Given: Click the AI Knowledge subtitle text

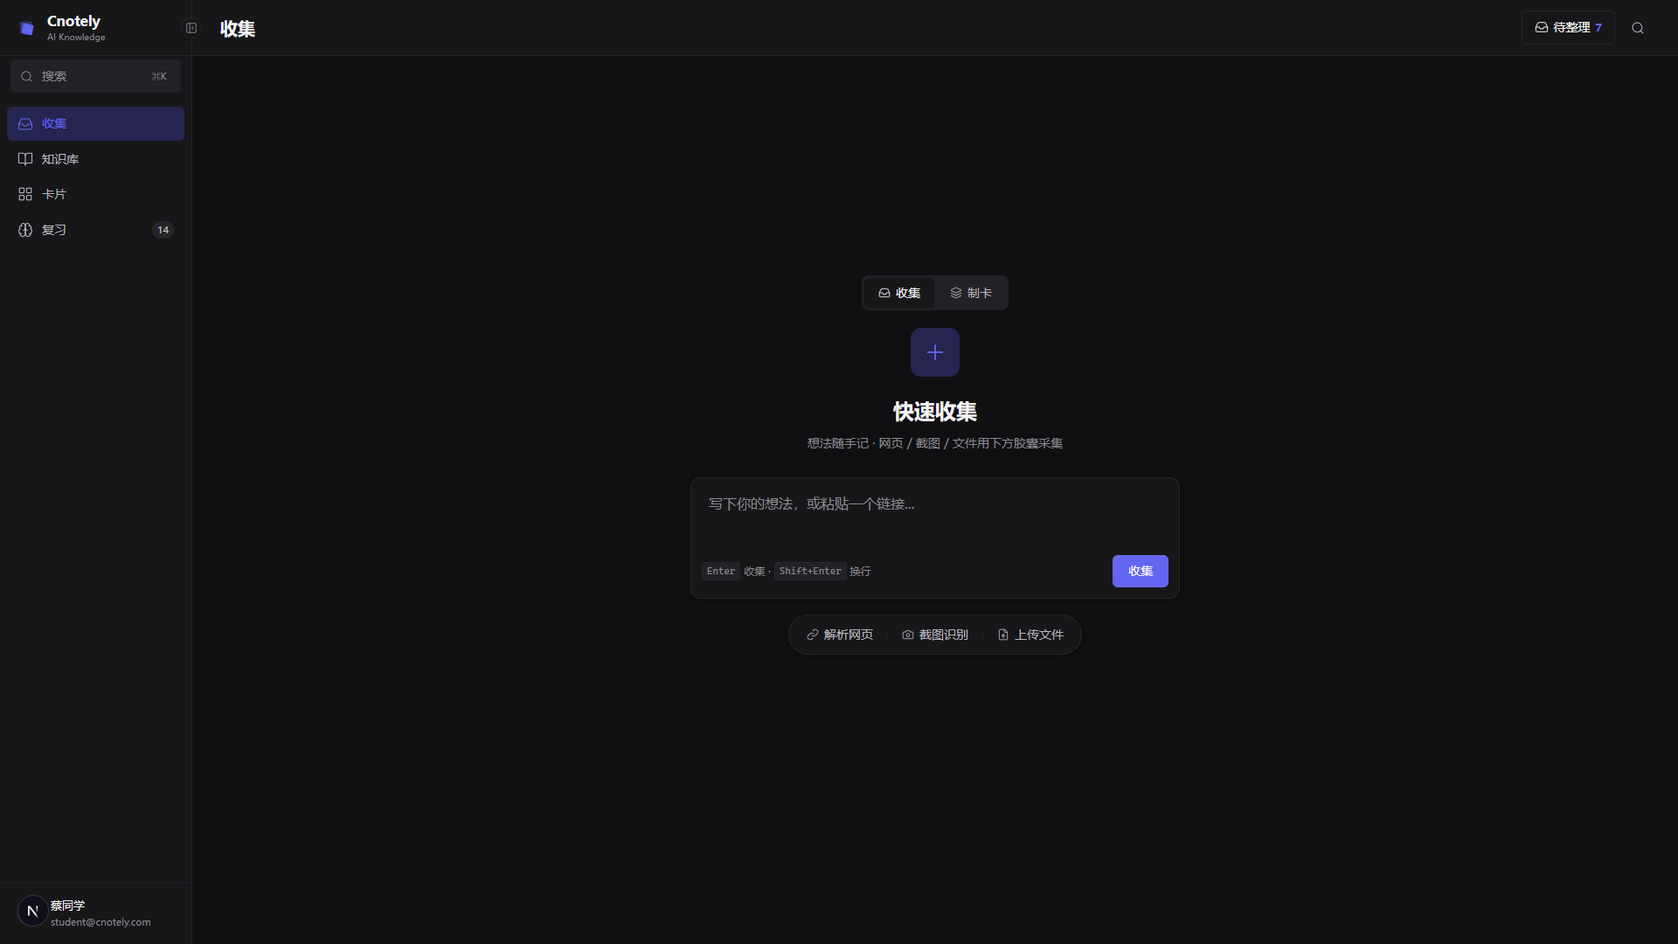Looking at the screenshot, I should (x=76, y=38).
